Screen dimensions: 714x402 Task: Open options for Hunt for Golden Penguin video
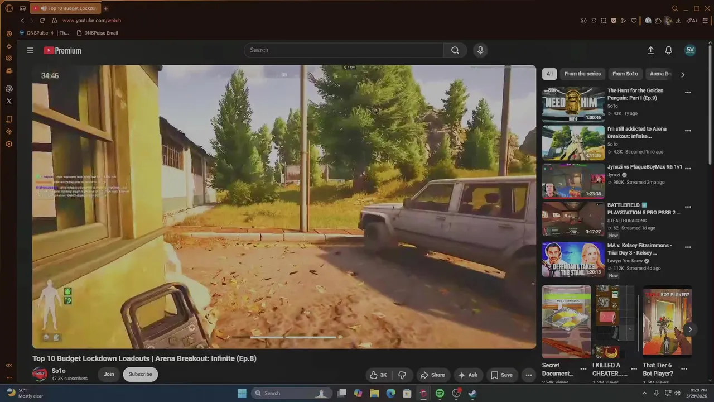click(x=688, y=93)
